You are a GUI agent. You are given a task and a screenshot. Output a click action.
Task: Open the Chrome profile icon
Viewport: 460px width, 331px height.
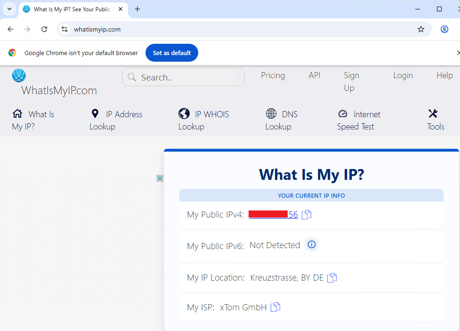point(444,29)
